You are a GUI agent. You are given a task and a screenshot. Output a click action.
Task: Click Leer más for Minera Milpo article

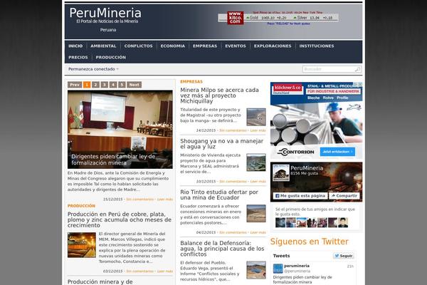[x=258, y=130]
